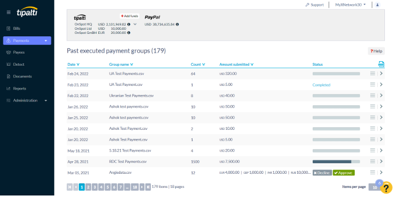Sort table by Group name column
This screenshot has width=394, height=197.
click(121, 65)
